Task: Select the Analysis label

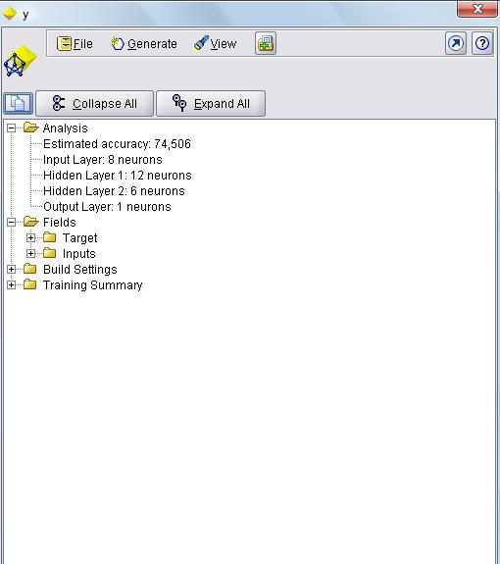Action: [x=65, y=128]
